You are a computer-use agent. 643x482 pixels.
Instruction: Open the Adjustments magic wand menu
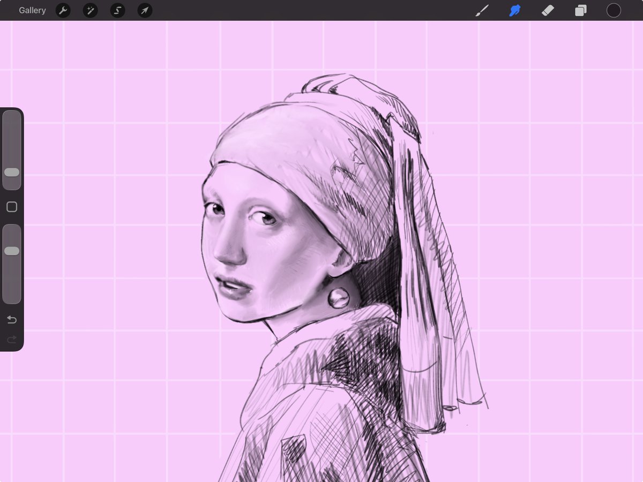click(x=90, y=10)
